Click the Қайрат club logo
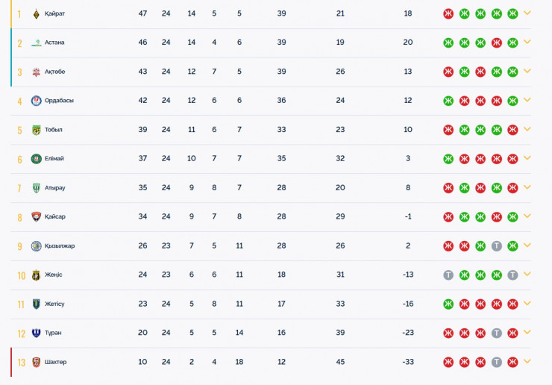The height and width of the screenshot is (385, 552). tap(36, 13)
